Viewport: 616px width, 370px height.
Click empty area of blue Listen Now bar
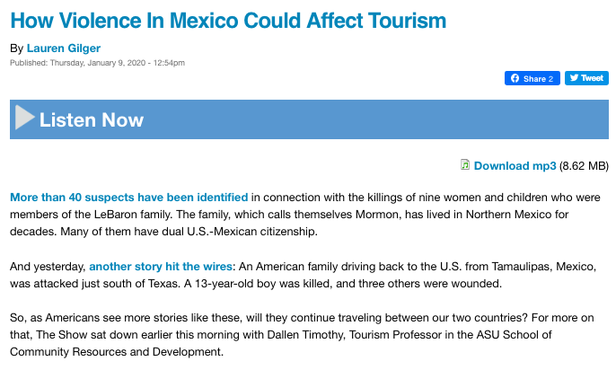pyautogui.click(x=374, y=119)
